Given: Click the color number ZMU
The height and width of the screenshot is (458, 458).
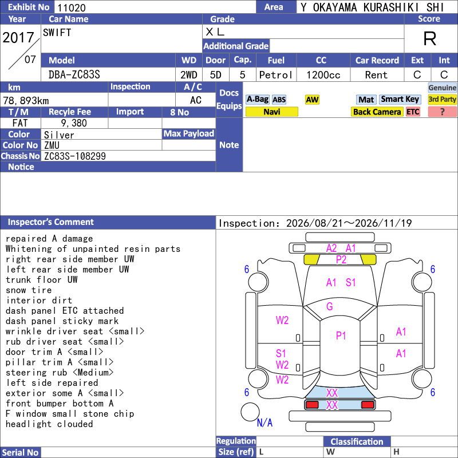Looking at the screenshot, I should (x=52, y=145).
